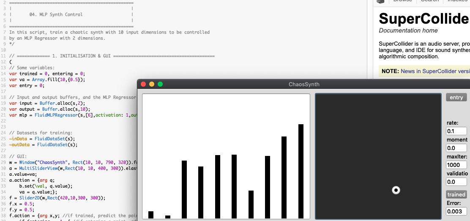Click the ChaosSynth window title bar

[x=304, y=84]
